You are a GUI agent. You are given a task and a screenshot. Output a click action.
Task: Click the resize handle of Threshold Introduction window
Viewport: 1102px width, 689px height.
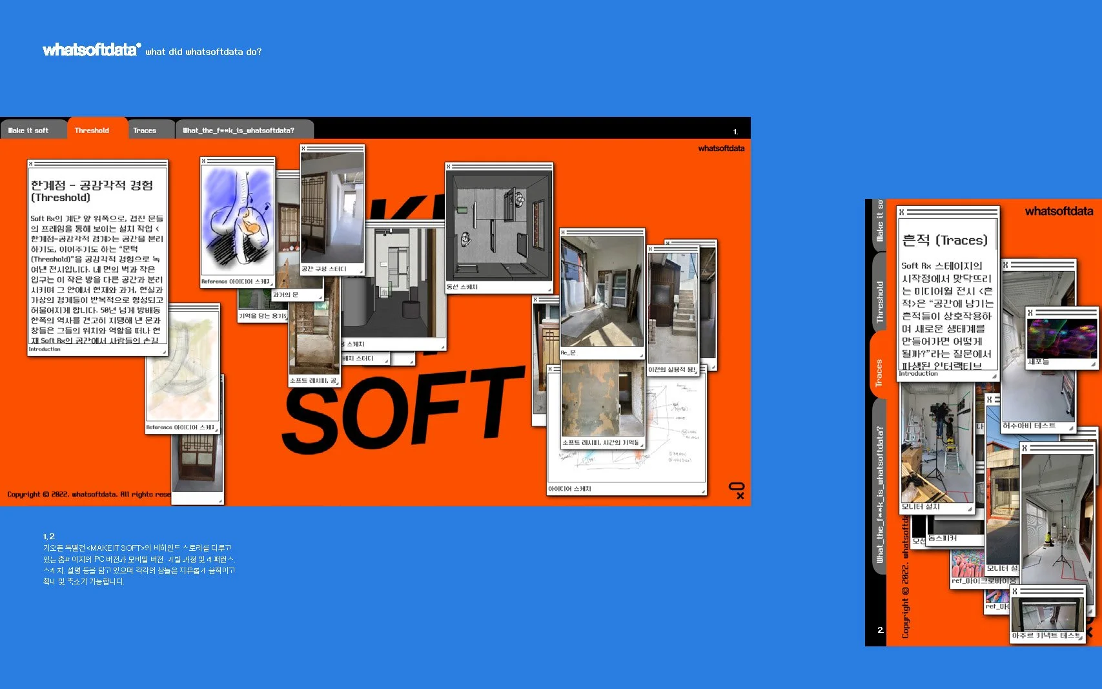pos(165,352)
